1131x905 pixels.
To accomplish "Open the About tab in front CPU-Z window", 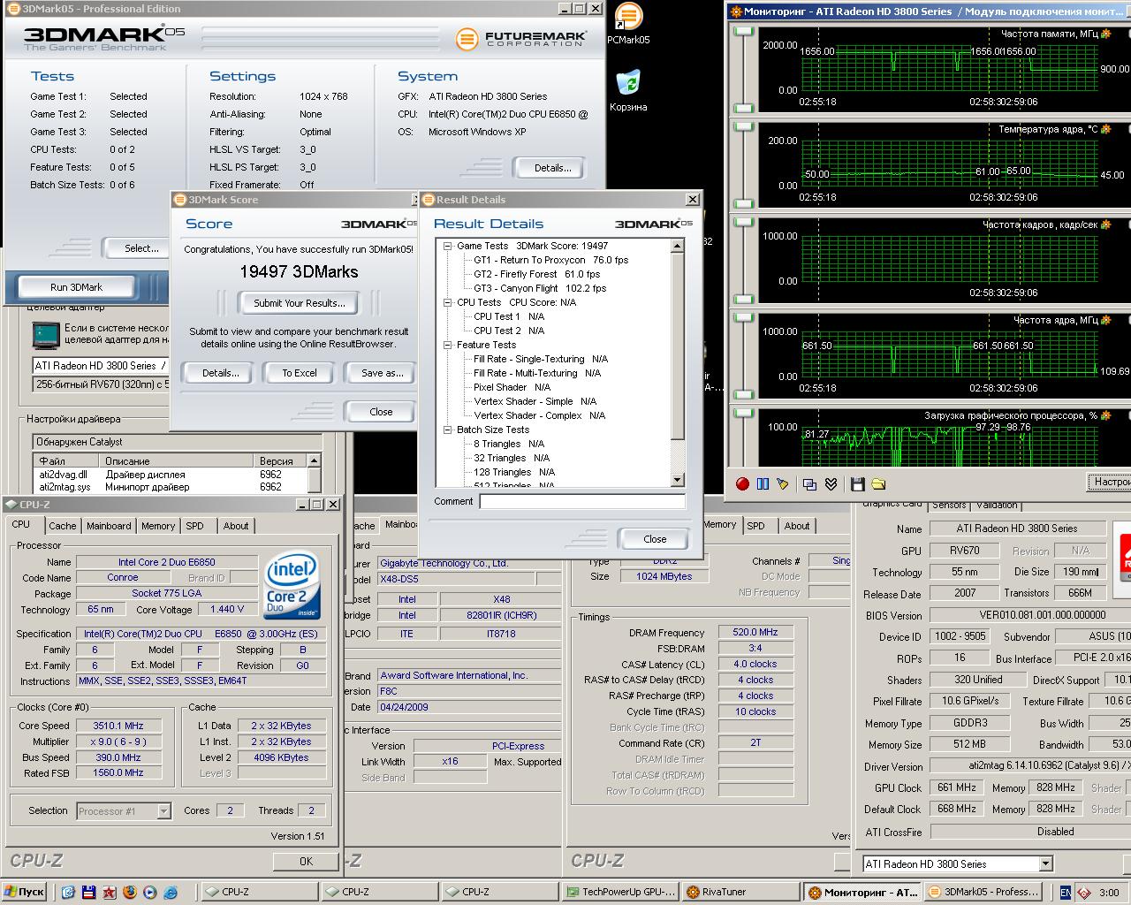I will tap(236, 526).
